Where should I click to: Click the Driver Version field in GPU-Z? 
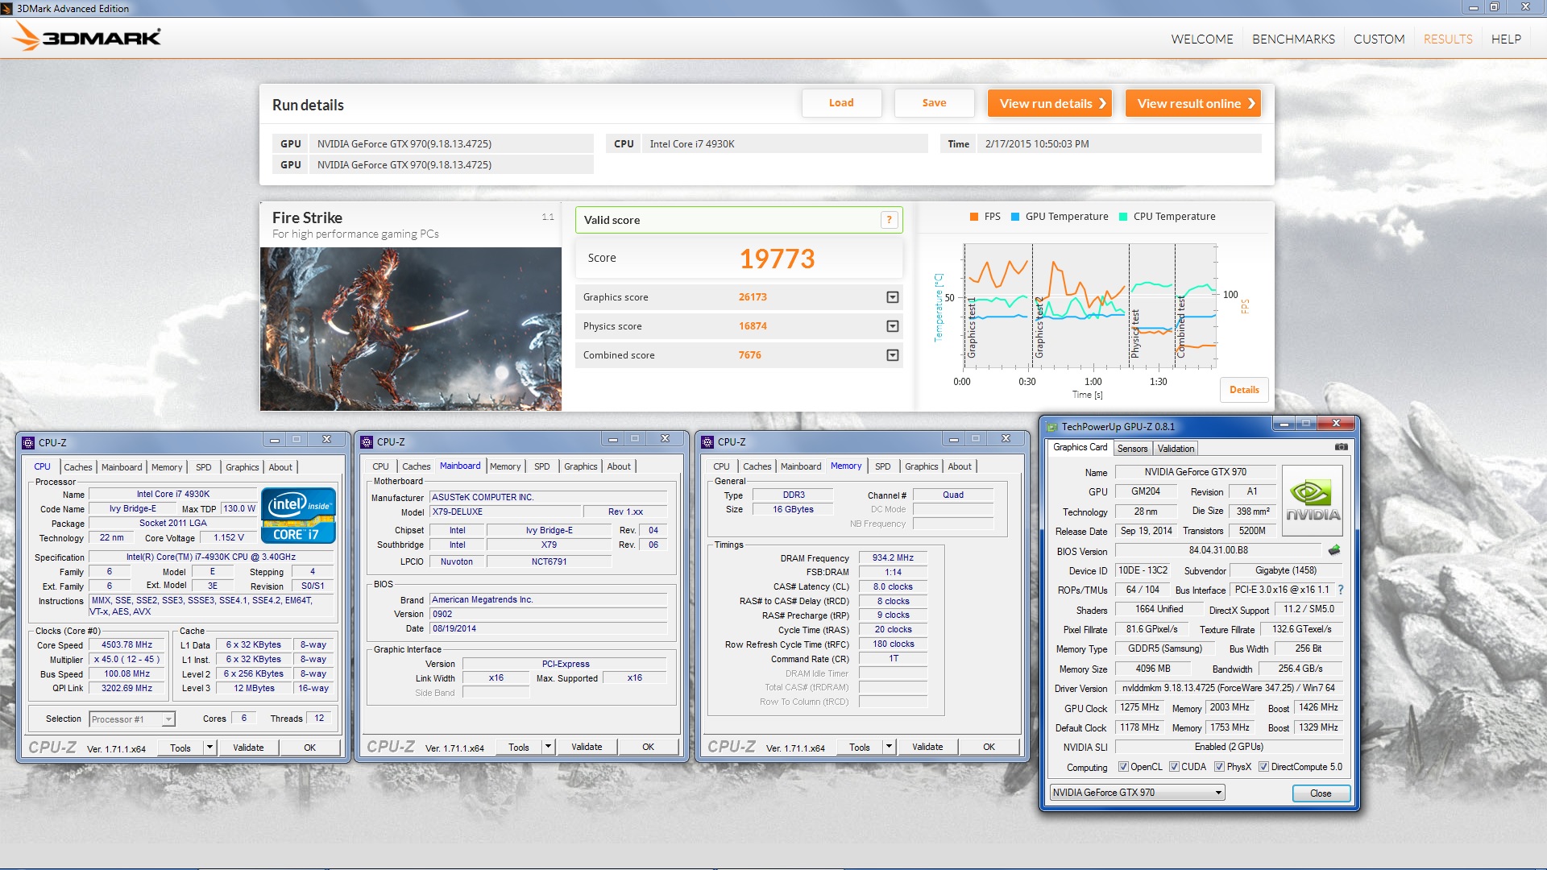tap(1228, 688)
